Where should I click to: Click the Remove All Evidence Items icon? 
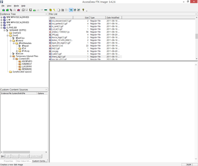18,10
